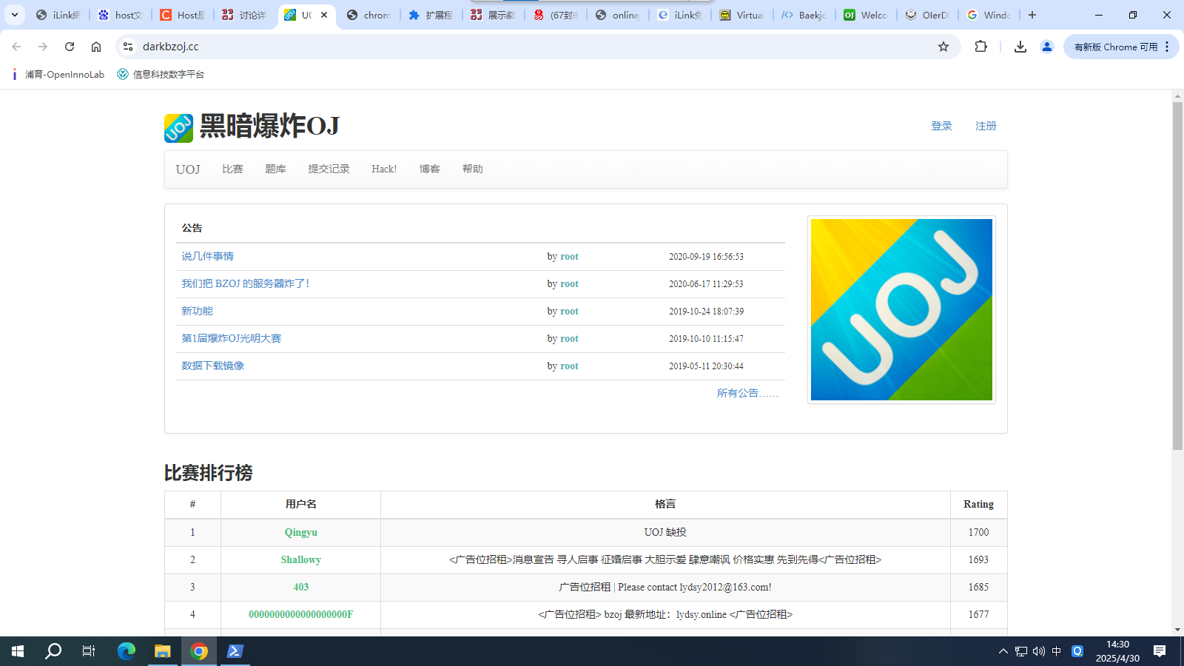Open the browser home page icon
1184x666 pixels.
tap(96, 47)
